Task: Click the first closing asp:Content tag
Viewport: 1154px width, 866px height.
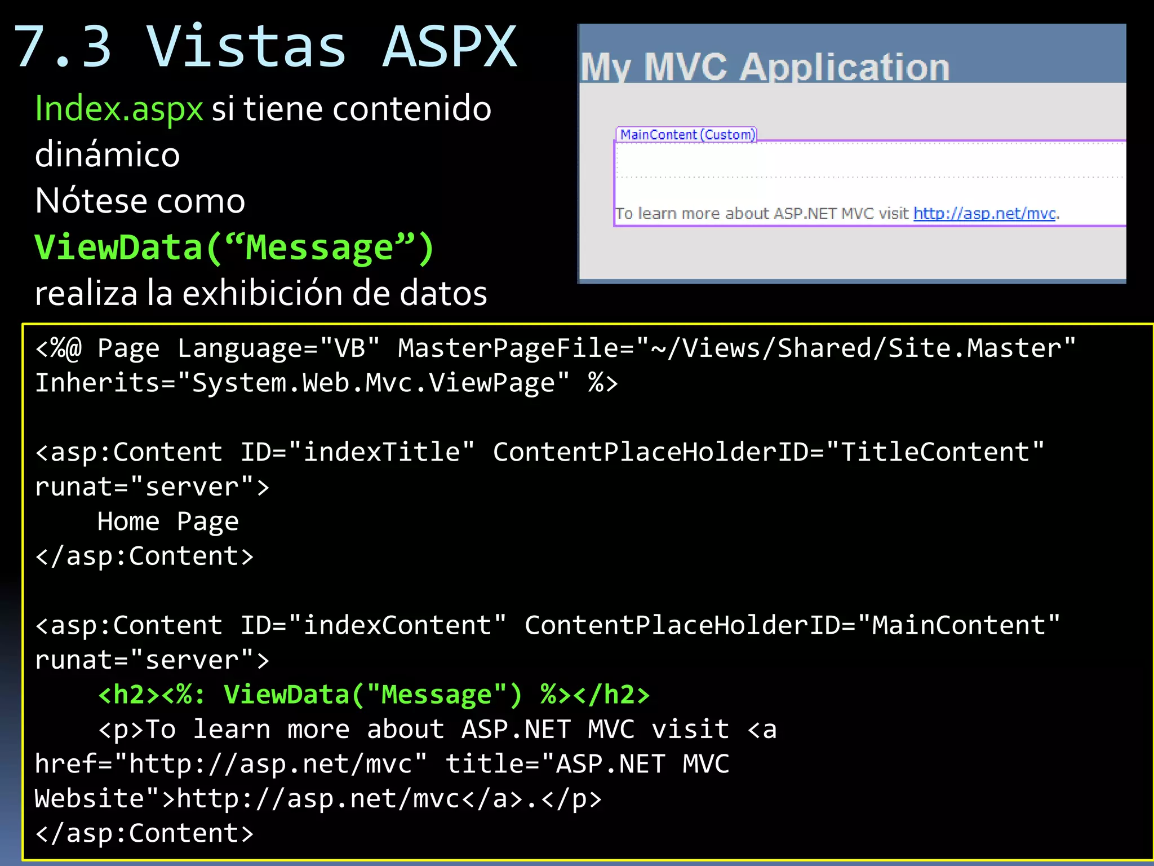Action: click(x=144, y=556)
